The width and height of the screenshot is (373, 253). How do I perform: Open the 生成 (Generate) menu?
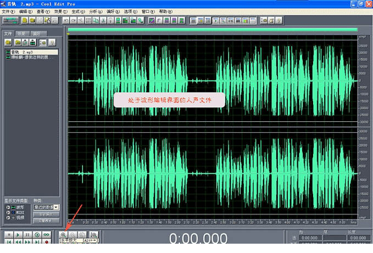(x=78, y=12)
